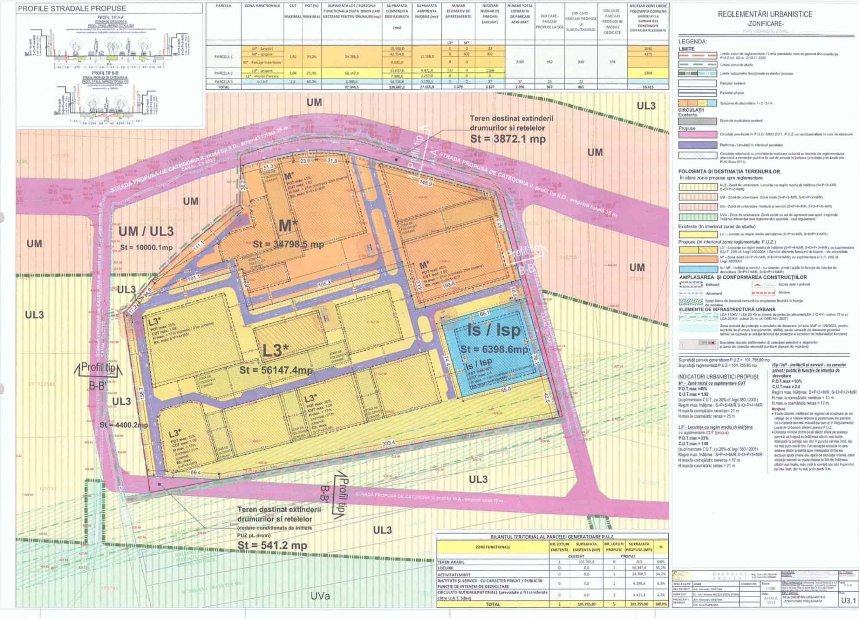Click the 'U3.1' sheet number

[x=848, y=601]
